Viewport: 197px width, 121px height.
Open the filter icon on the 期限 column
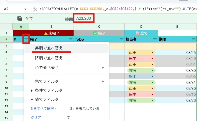pyautogui.click(x=194, y=39)
